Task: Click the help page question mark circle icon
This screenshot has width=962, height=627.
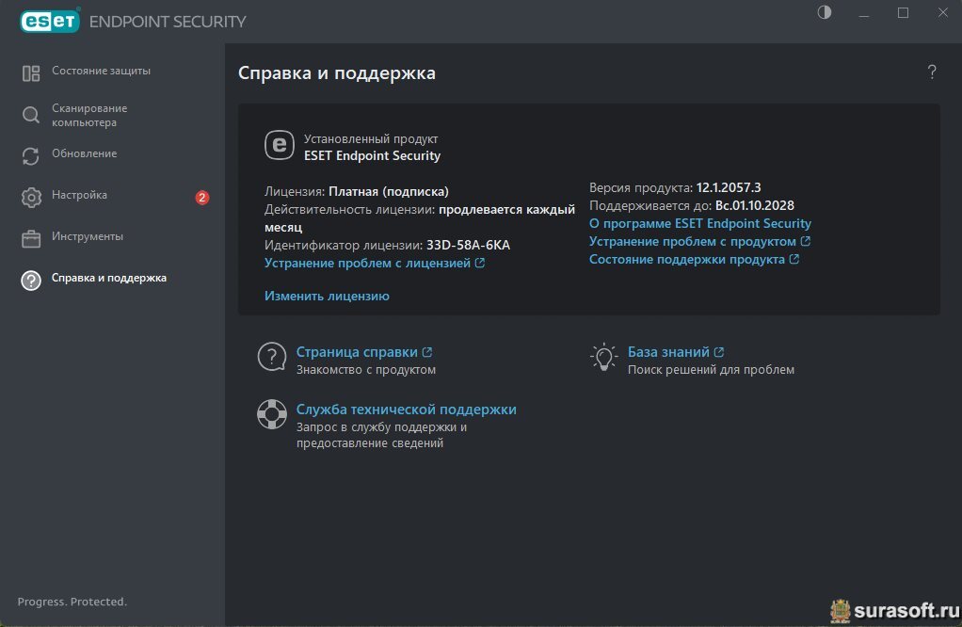Action: (x=271, y=357)
